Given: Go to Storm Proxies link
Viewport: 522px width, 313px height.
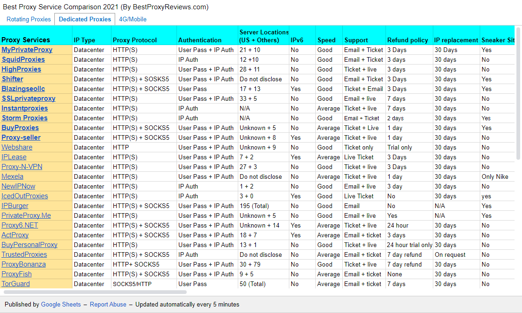Looking at the screenshot, I should pyautogui.click(x=25, y=118).
